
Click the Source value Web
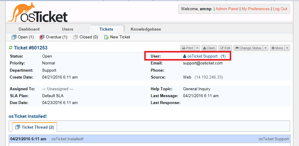click(x=187, y=77)
